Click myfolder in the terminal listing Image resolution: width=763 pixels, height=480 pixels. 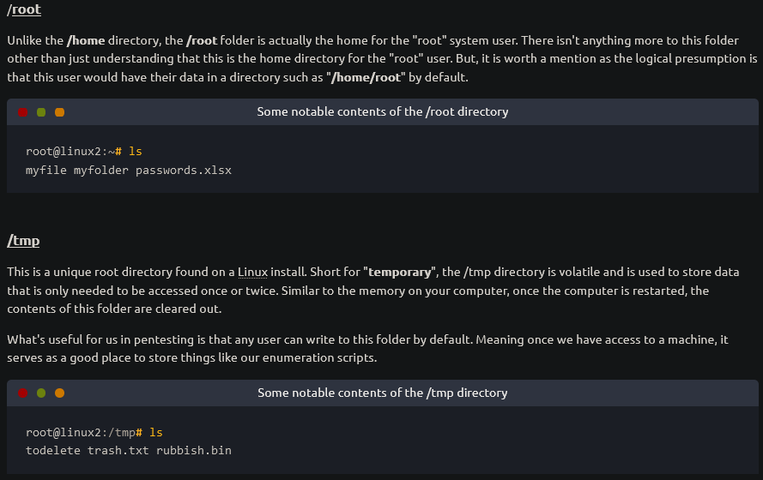tap(101, 171)
